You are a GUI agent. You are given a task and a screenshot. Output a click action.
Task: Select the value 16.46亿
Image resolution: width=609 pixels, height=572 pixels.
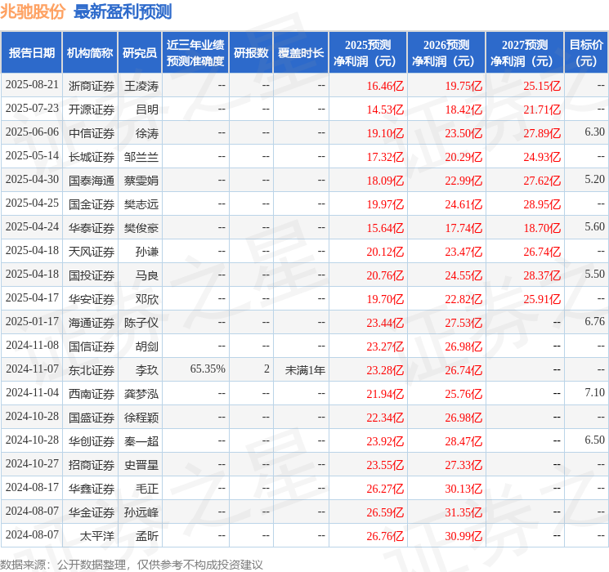click(385, 86)
